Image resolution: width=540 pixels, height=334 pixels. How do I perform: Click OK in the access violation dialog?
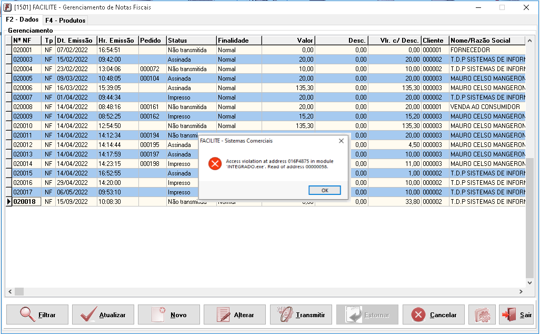point(324,190)
